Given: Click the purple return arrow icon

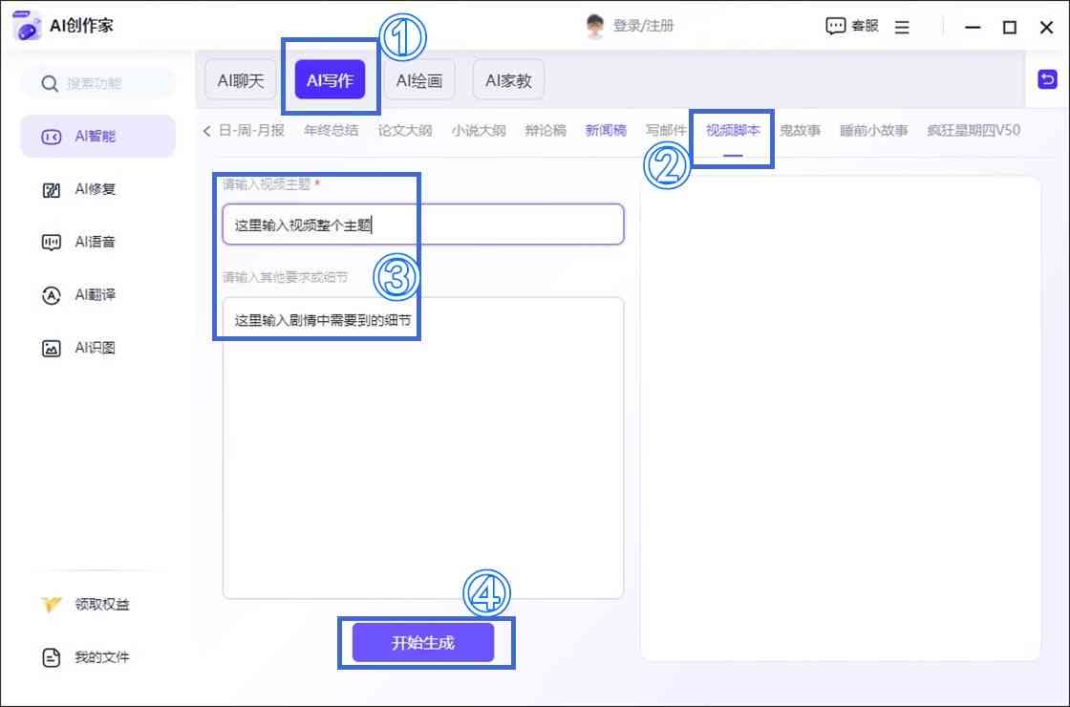Looking at the screenshot, I should tap(1047, 79).
